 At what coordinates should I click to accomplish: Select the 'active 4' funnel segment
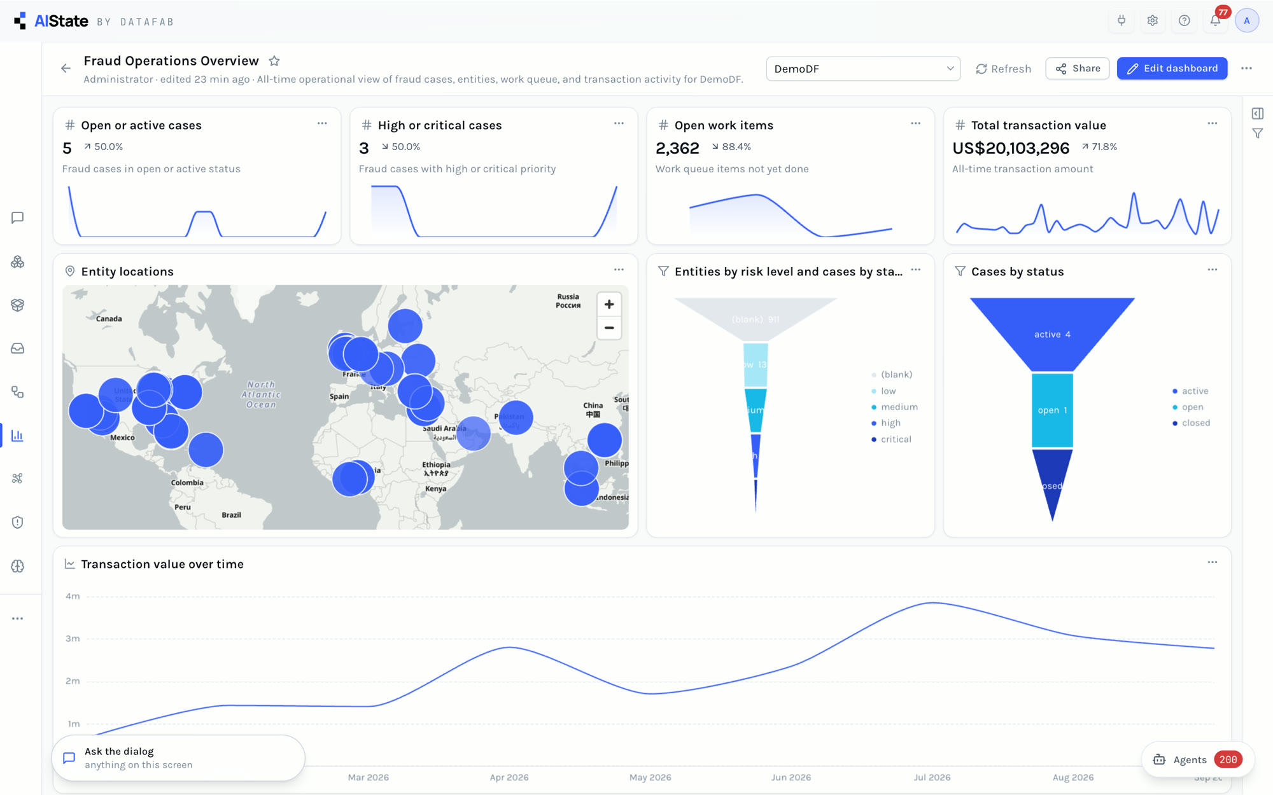coord(1052,334)
